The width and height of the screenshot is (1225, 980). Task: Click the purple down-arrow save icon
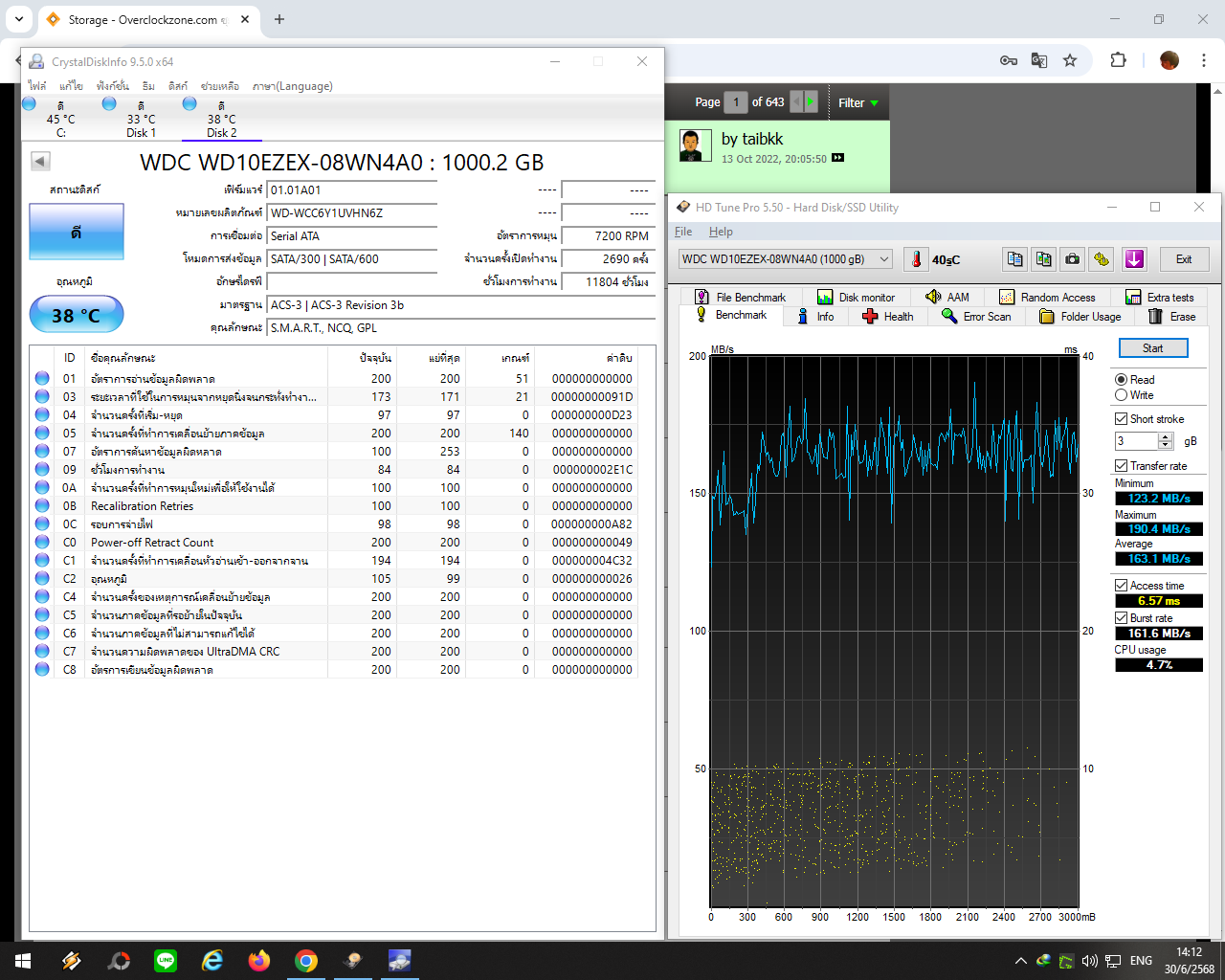pyautogui.click(x=1134, y=259)
